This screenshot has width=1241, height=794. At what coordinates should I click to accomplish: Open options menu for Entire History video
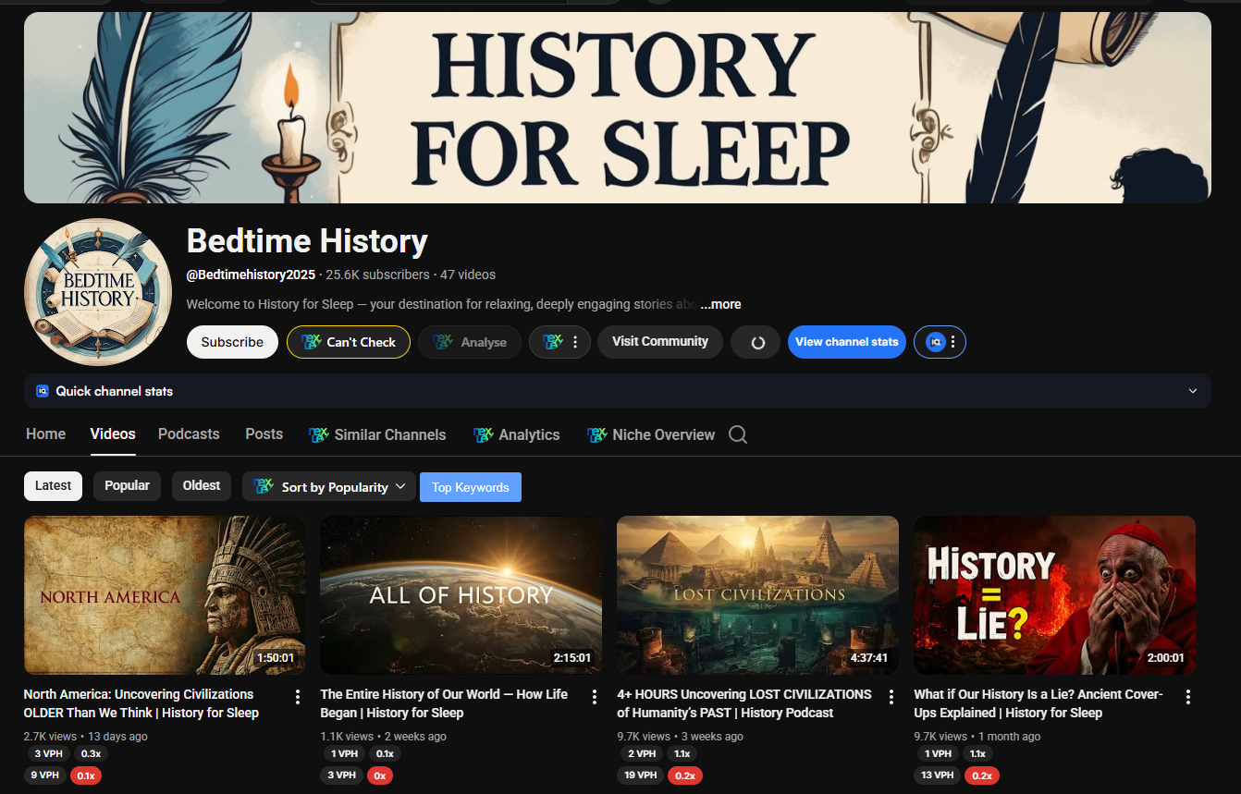coord(595,697)
